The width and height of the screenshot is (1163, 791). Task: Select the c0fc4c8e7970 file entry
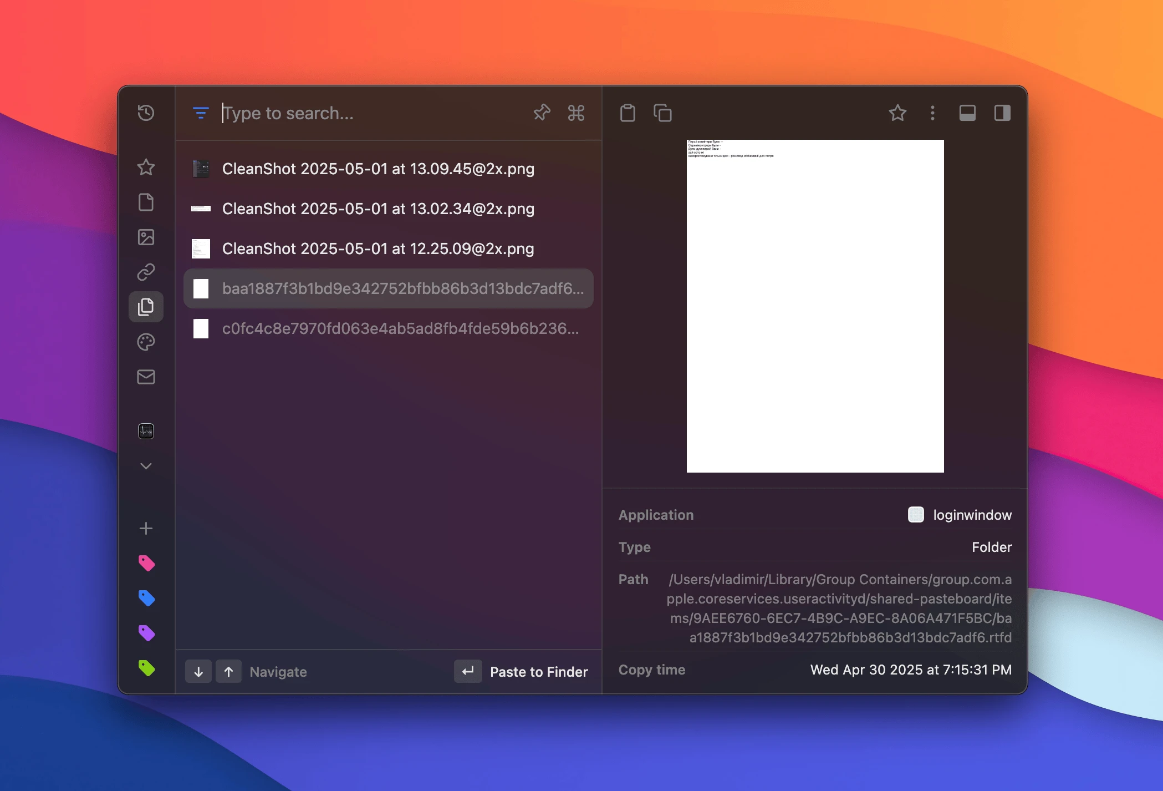click(388, 328)
